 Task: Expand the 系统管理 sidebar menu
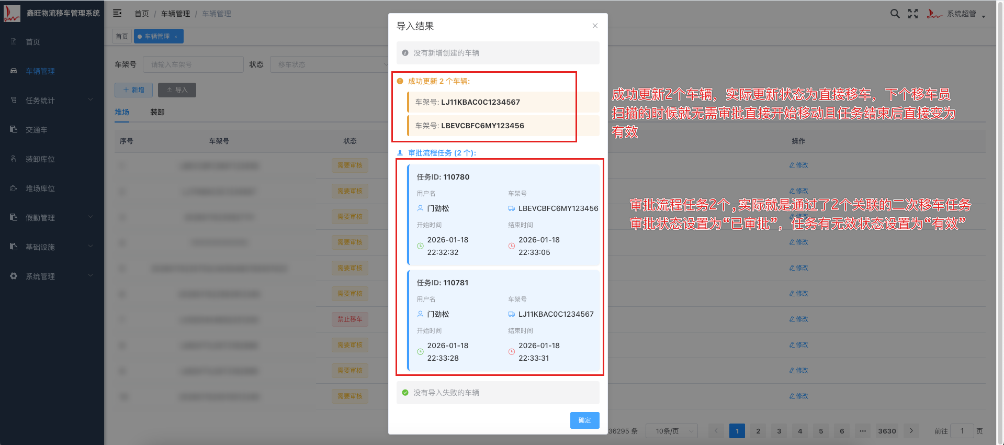pos(52,276)
